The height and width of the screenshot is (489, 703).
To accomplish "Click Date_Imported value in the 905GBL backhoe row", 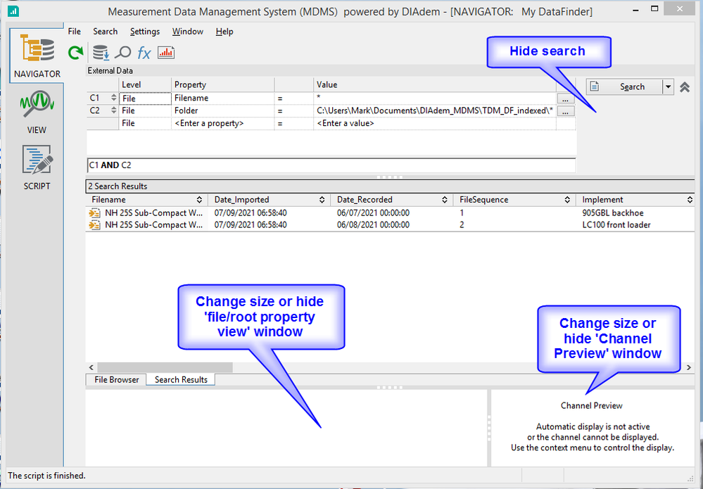I will pyautogui.click(x=251, y=213).
